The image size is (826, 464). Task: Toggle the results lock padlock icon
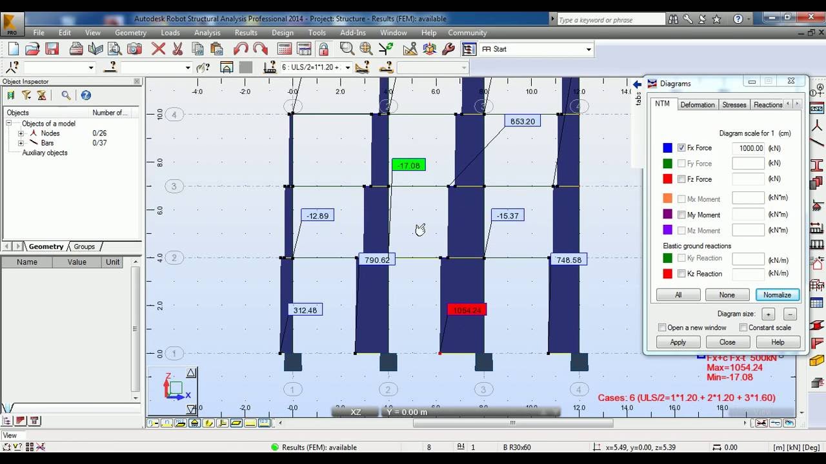(x=323, y=49)
